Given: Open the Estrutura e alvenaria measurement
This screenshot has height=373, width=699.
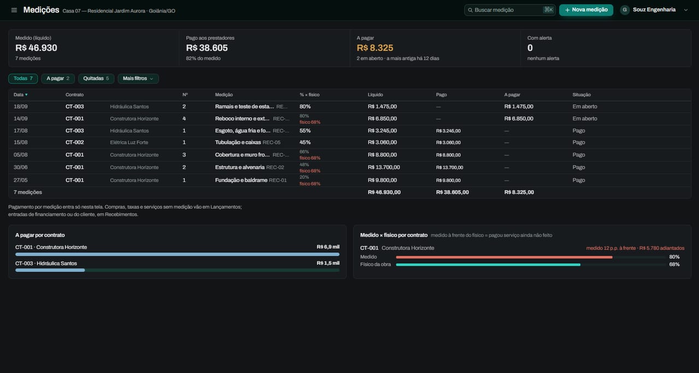Looking at the screenshot, I should pyautogui.click(x=240, y=167).
